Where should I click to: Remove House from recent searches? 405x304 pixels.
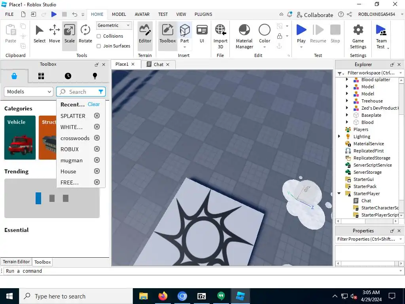pyautogui.click(x=97, y=171)
